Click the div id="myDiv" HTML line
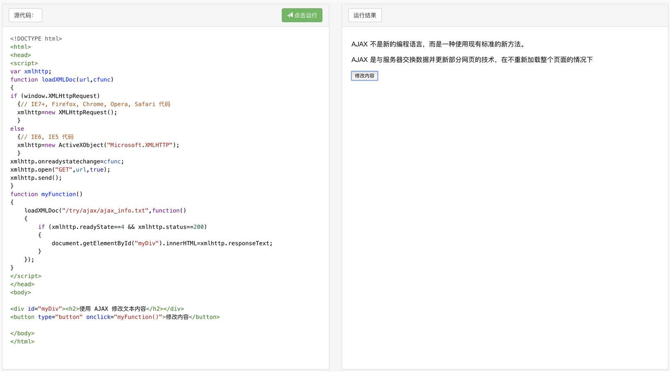The height and width of the screenshot is (372, 670). tap(97, 309)
